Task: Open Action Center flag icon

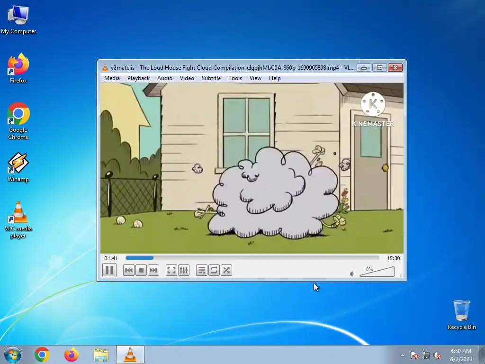Action: pyautogui.click(x=414, y=355)
